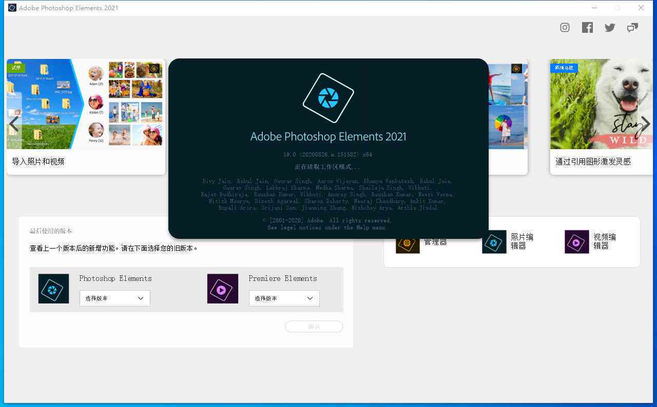Click the 视频编辑器 label text
657x407 pixels.
point(605,241)
